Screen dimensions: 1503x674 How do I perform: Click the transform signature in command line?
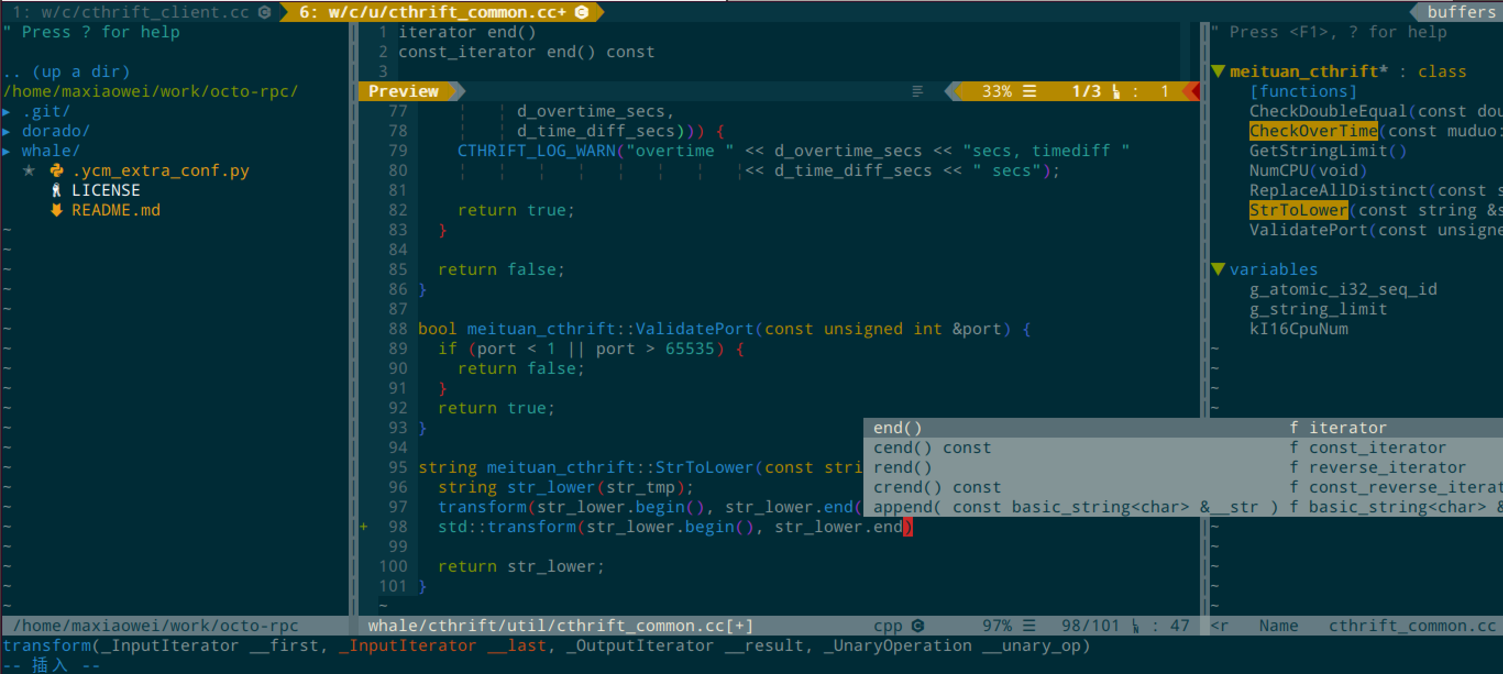click(546, 645)
